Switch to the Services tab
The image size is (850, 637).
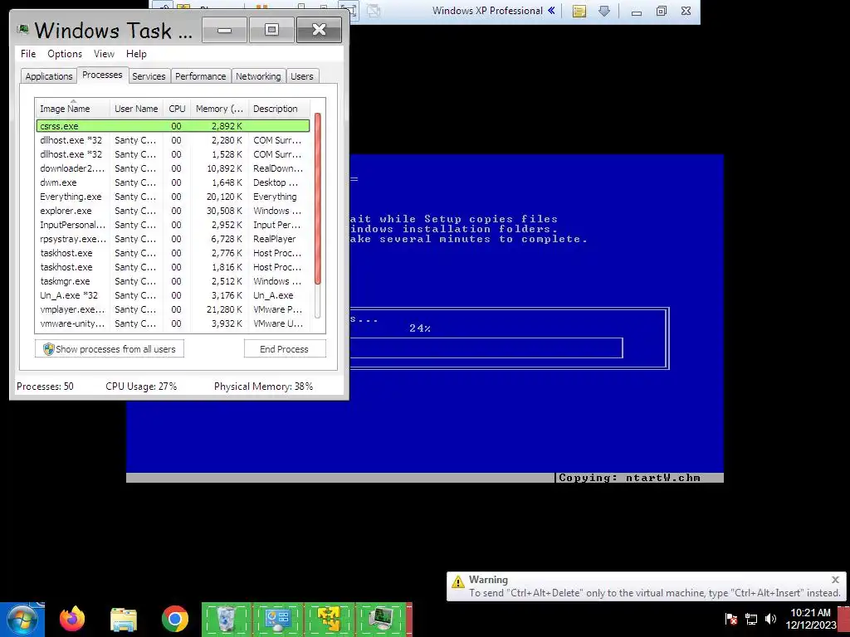point(149,76)
